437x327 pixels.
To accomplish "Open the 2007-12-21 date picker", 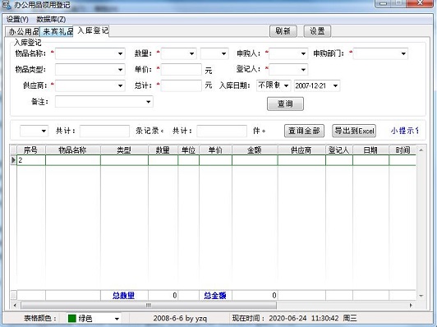I will (335, 85).
